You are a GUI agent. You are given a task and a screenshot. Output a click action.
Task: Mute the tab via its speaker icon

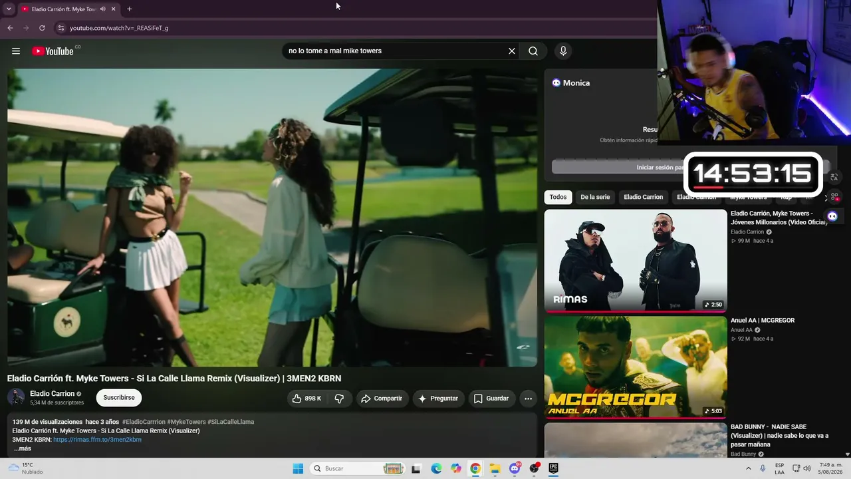102,9
